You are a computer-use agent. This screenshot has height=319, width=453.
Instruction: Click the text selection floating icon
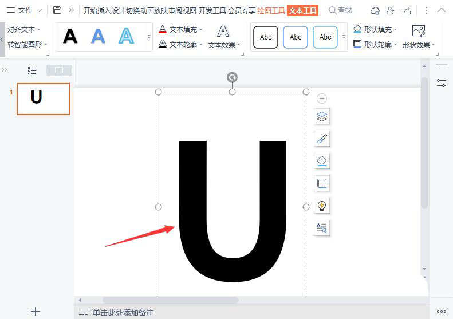[x=321, y=228]
